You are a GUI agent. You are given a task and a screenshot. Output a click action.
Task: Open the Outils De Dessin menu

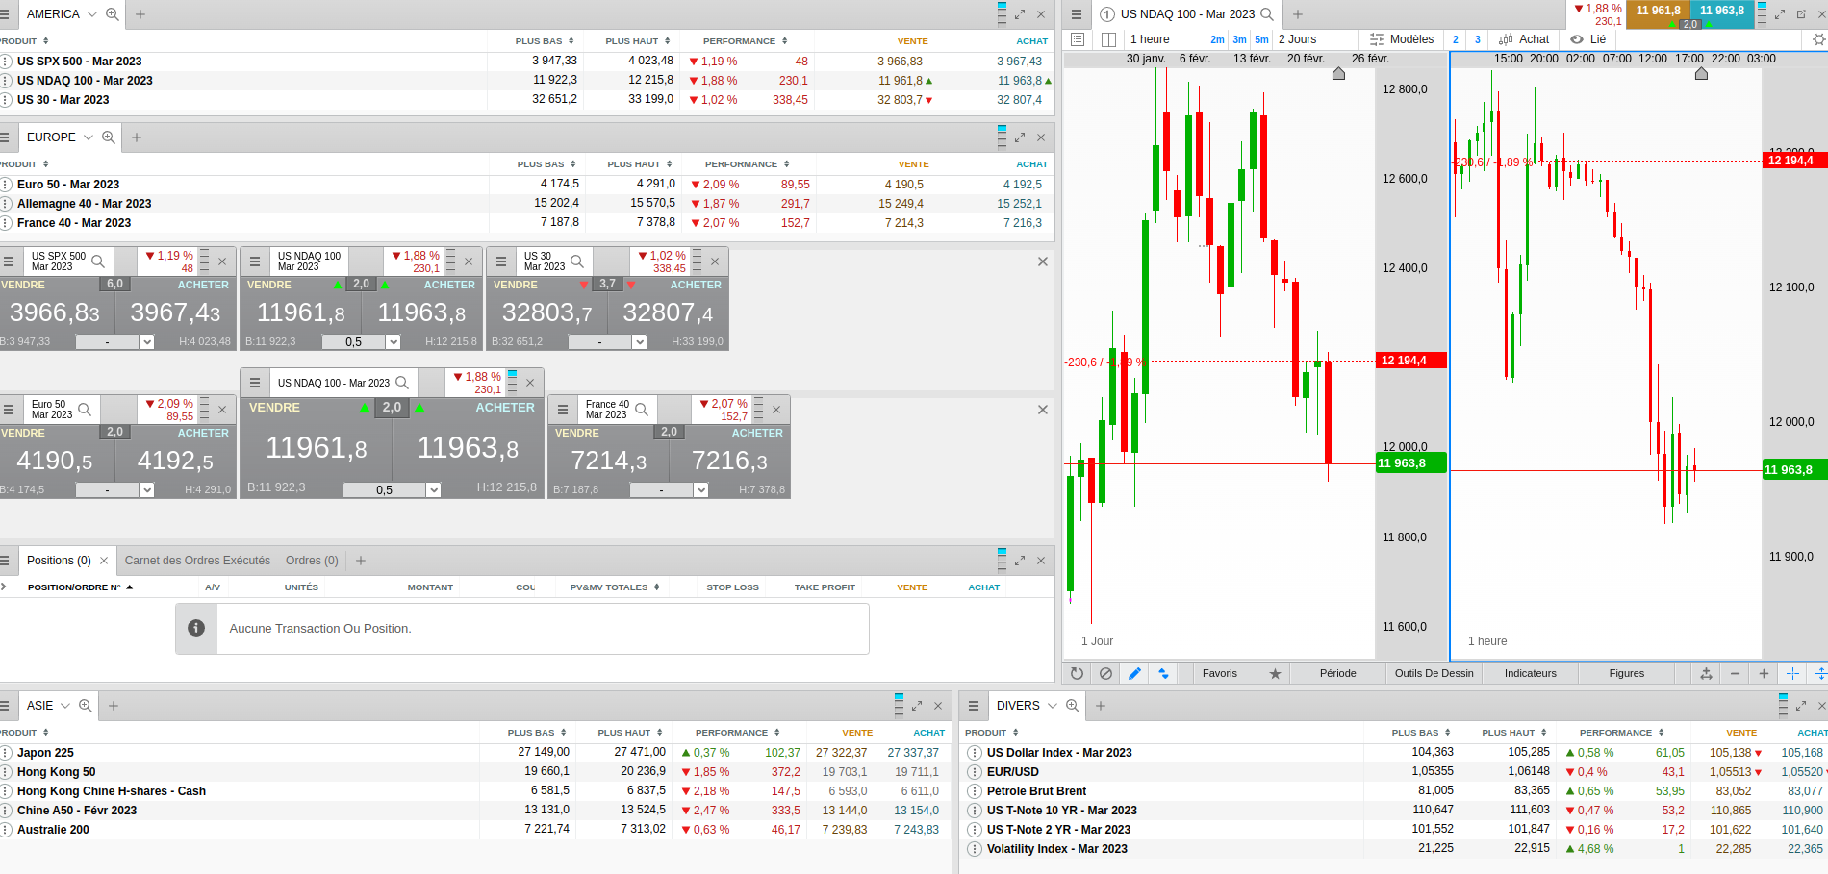click(1434, 674)
